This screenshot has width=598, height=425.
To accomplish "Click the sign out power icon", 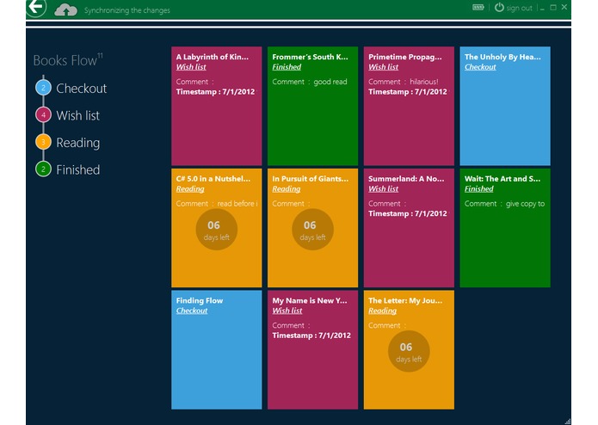I will tap(499, 7).
